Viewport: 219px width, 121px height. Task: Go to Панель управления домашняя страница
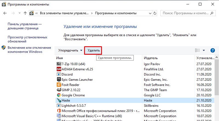pyautogui.click(x=25, y=26)
